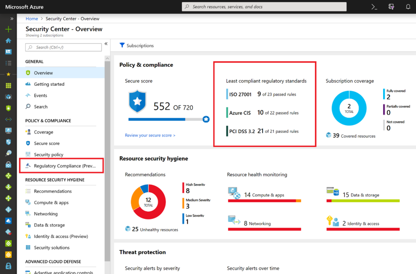Go to the Home breadcrumb link
Viewport: 416px width, 274px height.
click(x=32, y=19)
